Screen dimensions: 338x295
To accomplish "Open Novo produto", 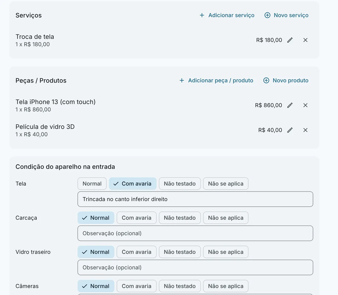I will [286, 80].
